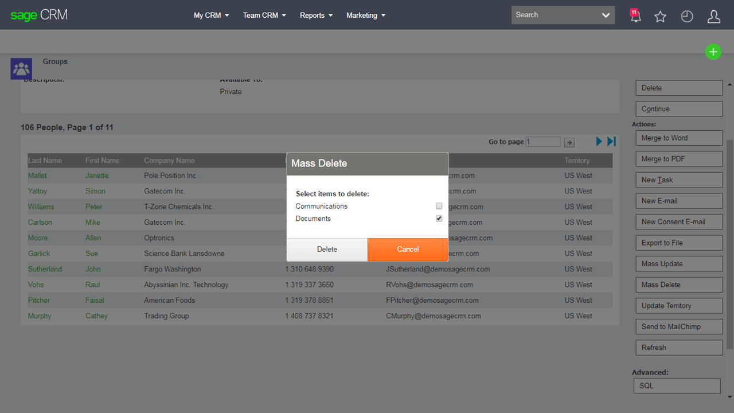Jump to last page using the arrow icon
734x413 pixels.
tap(611, 141)
